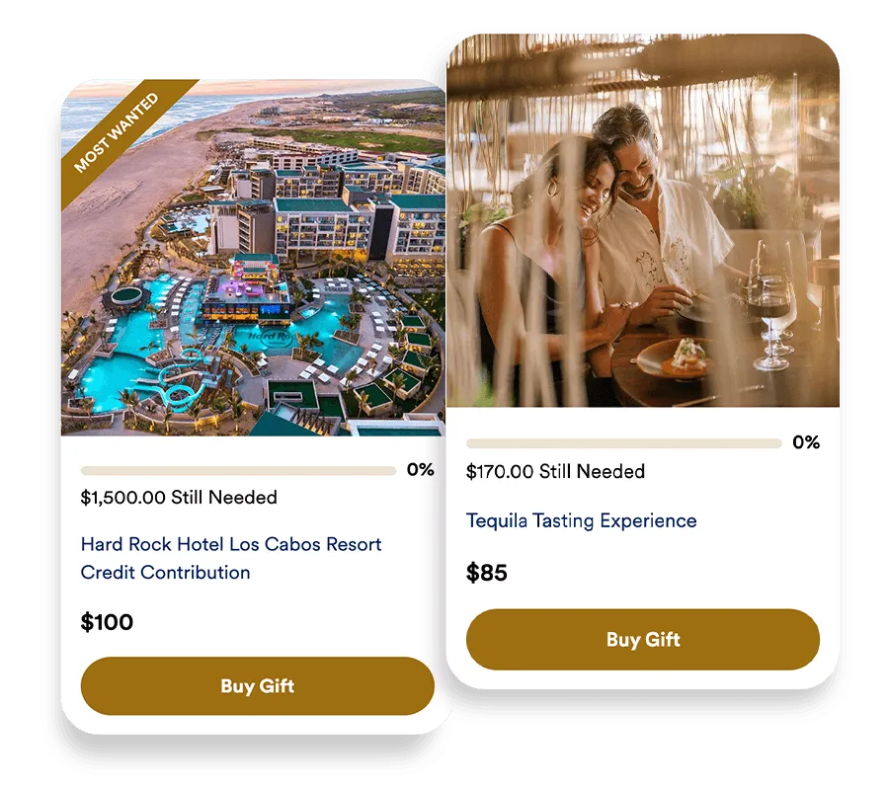The image size is (889, 790).
Task: Click the resort card's funding progress bar
Action: (x=238, y=470)
